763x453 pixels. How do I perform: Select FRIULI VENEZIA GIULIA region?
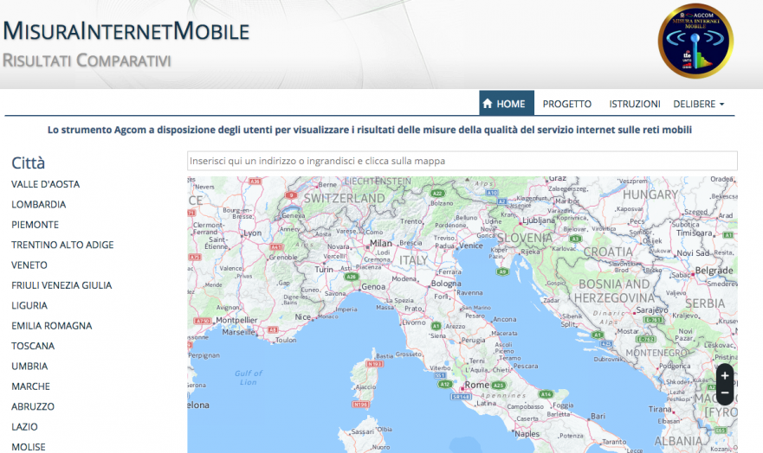pyautogui.click(x=61, y=285)
